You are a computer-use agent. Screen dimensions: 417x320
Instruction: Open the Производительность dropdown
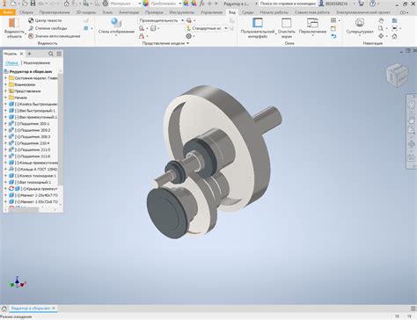[x=161, y=20]
